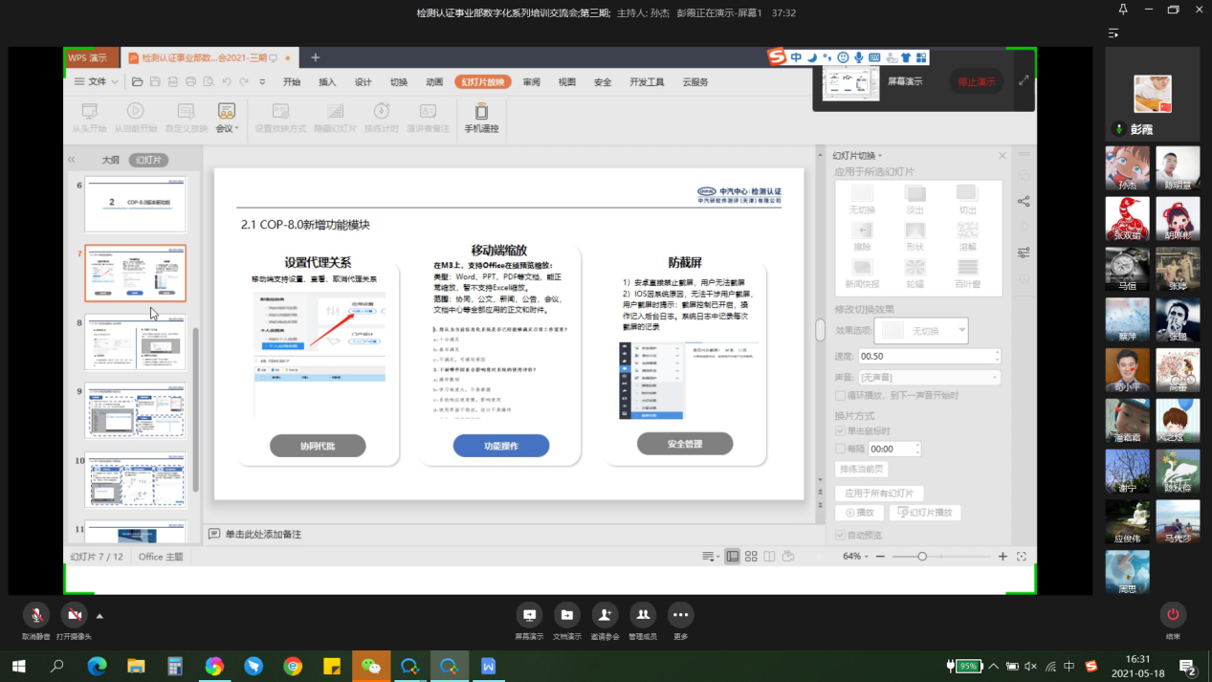Click the 手机遥控 phone remote icon
Screen dimensions: 1212x682
click(481, 119)
